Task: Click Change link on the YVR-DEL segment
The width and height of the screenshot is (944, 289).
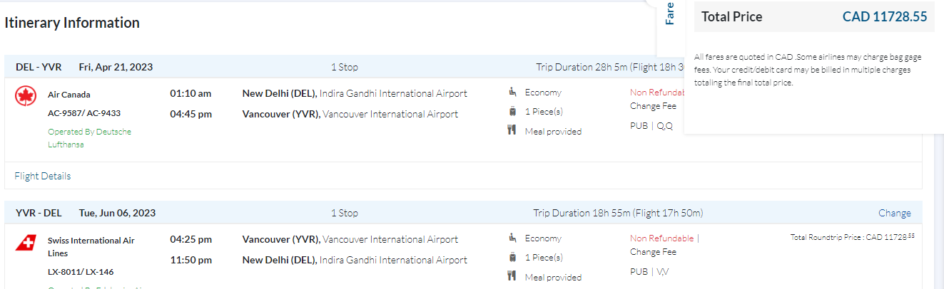Action: [x=894, y=213]
